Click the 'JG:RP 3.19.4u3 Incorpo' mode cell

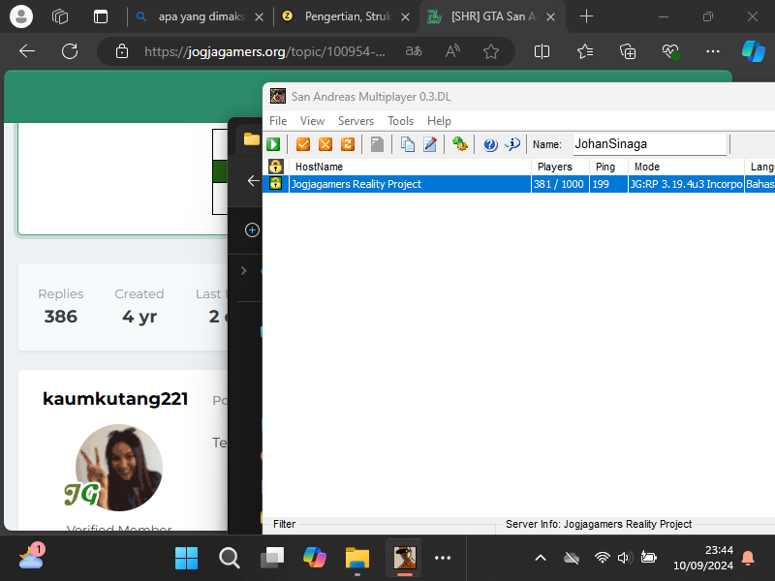pos(686,184)
